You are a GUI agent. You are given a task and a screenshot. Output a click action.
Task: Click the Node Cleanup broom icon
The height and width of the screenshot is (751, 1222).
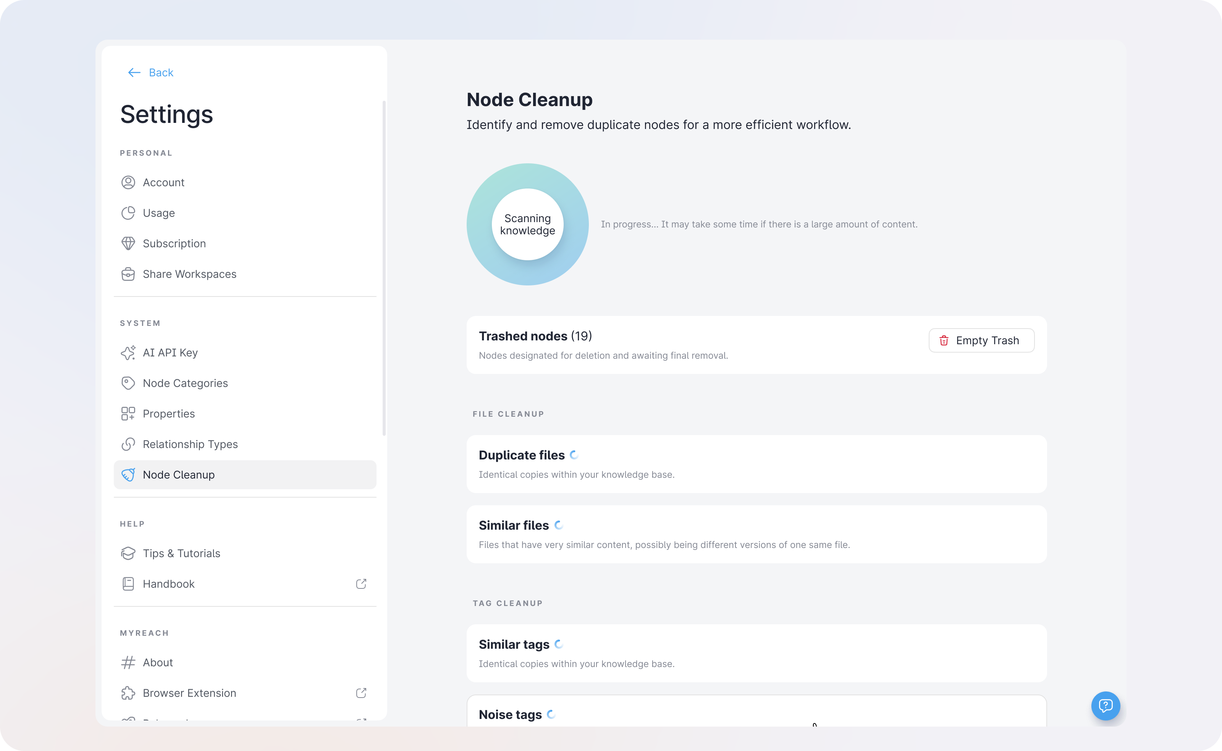[128, 475]
